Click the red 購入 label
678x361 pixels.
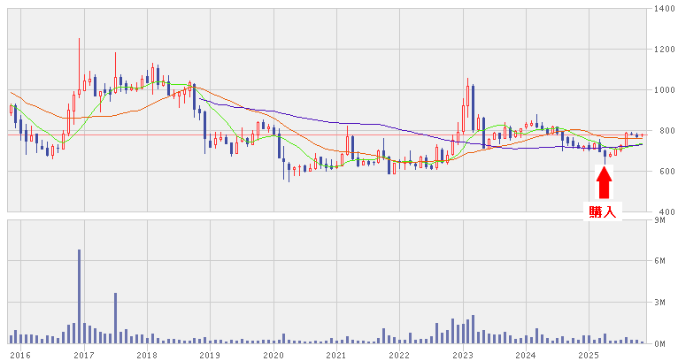tap(603, 211)
